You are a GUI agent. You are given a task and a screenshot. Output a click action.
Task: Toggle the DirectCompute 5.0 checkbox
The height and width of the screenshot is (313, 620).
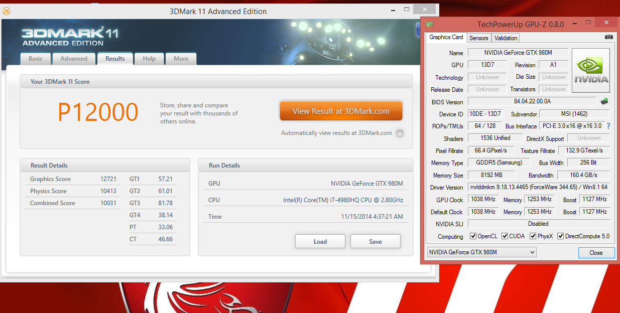tap(560, 236)
